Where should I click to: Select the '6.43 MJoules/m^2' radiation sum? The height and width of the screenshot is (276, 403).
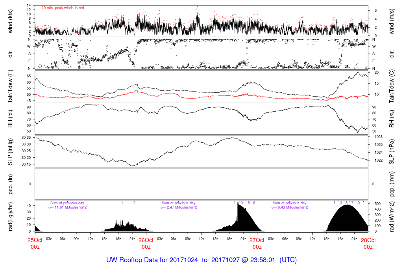(293, 207)
